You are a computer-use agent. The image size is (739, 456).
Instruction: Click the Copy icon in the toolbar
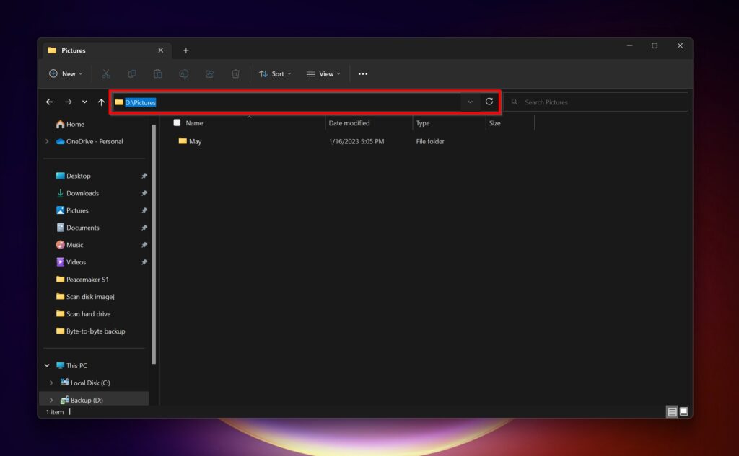pyautogui.click(x=132, y=73)
